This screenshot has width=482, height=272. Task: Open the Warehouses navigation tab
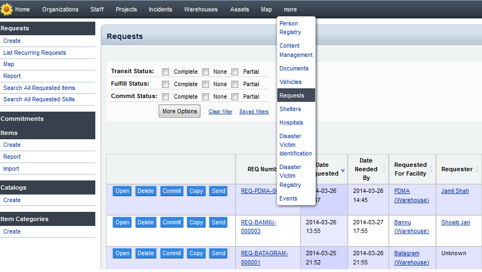(200, 9)
